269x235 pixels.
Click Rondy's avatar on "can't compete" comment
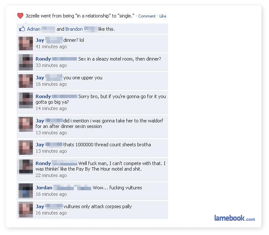[26, 167]
